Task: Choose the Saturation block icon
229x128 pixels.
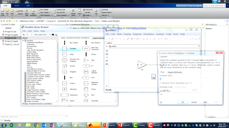Action: coord(64,89)
